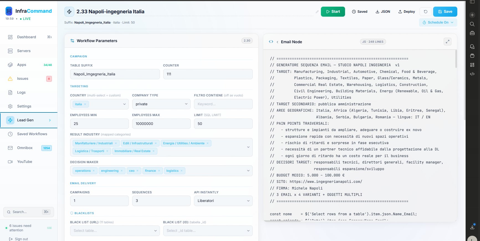
Task: Click the plus icon in right sidebar
Action: (472, 15)
